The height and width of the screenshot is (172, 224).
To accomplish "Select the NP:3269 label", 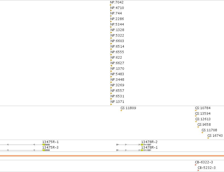I will [x=117, y=85].
